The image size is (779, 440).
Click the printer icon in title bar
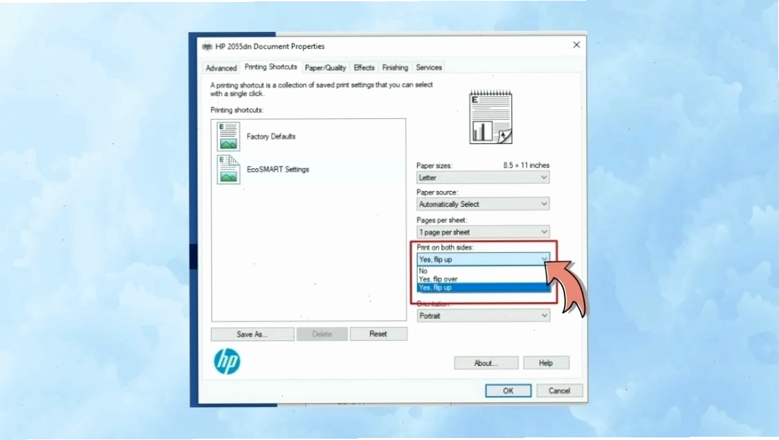(207, 47)
